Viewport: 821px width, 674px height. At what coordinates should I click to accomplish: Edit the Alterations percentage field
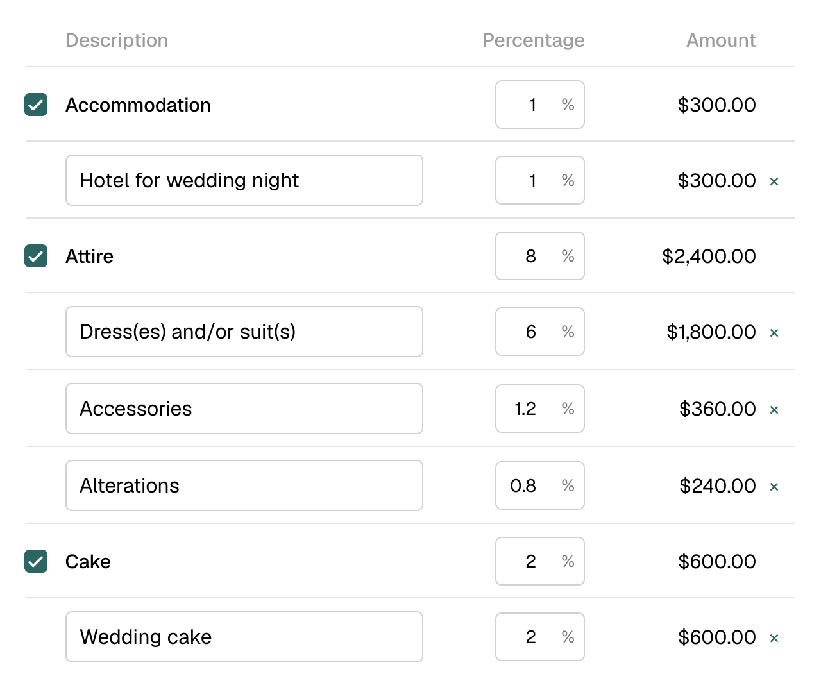(539, 485)
